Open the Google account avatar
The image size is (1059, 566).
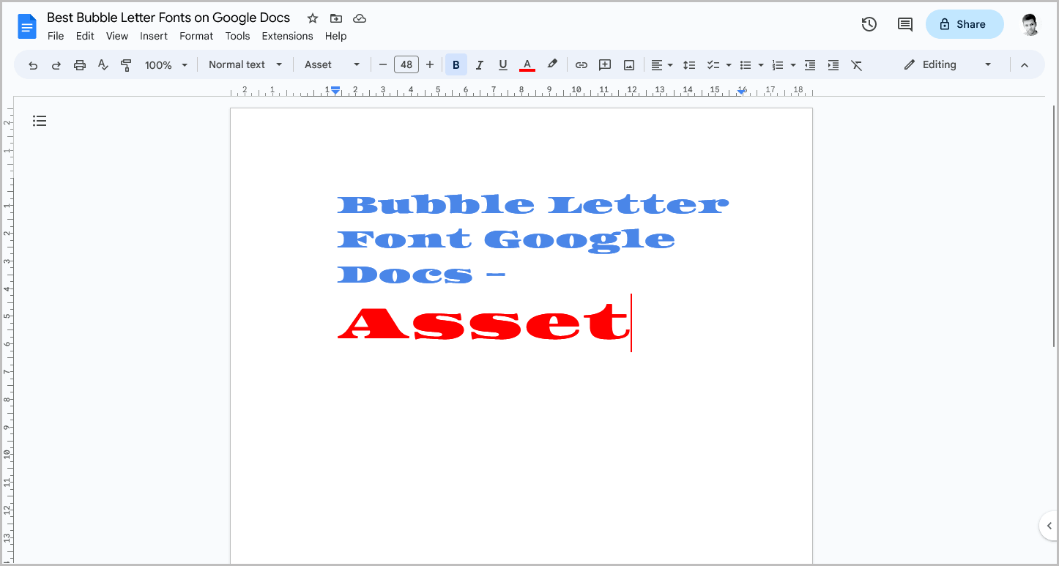click(x=1030, y=24)
